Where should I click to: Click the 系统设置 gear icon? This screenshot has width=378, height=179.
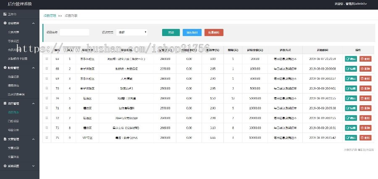5,166
